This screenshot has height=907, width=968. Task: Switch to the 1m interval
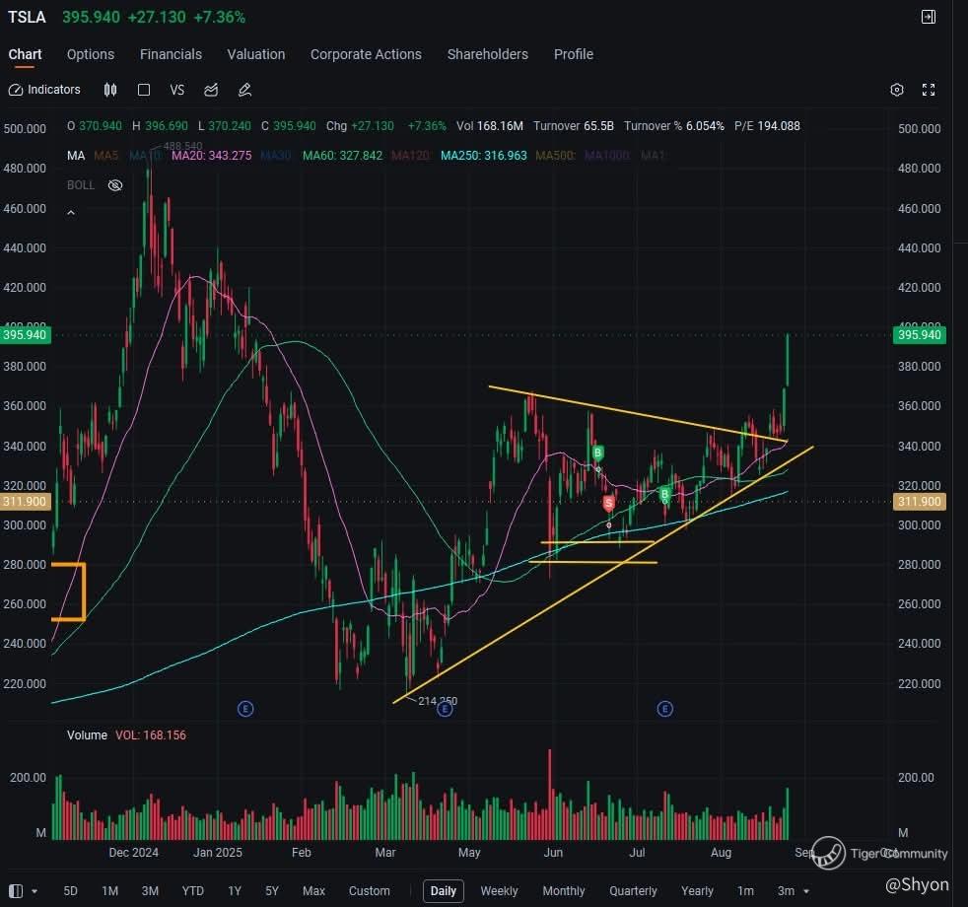point(746,891)
